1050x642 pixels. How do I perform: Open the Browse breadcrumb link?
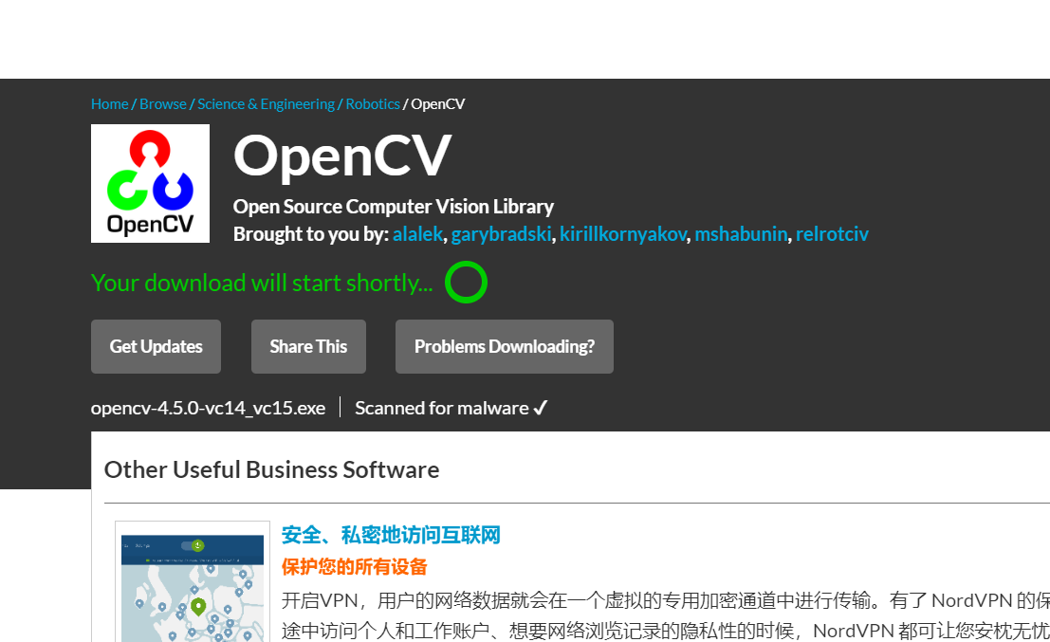tap(162, 103)
